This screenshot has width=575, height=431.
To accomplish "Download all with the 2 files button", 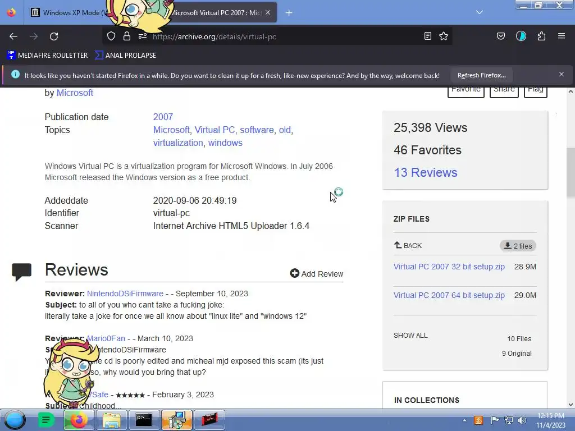I will coord(518,246).
